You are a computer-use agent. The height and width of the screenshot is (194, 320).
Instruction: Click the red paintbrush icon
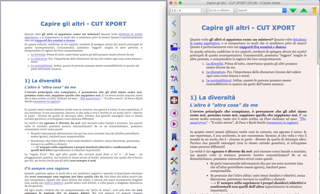click(x=174, y=148)
